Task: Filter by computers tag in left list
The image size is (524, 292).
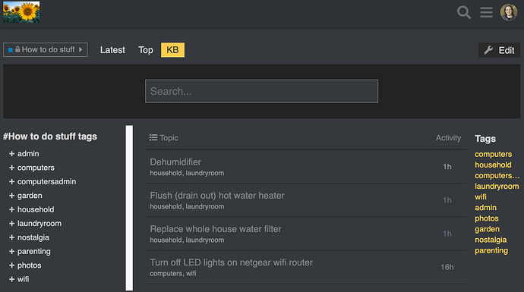Action: coord(36,168)
